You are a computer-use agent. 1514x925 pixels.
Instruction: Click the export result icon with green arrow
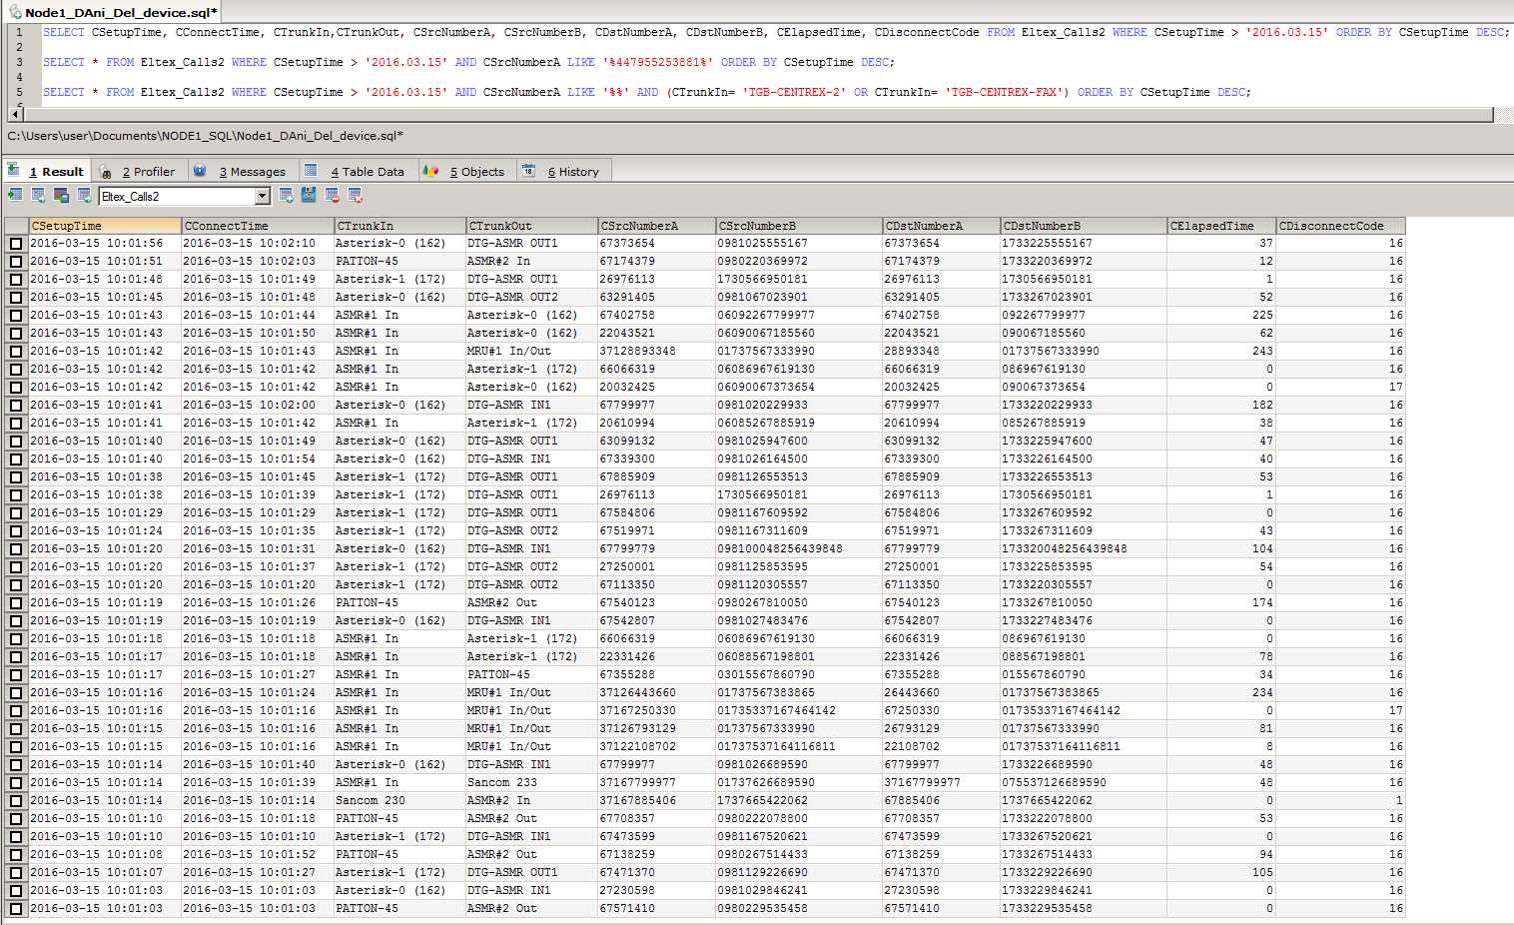pos(15,196)
